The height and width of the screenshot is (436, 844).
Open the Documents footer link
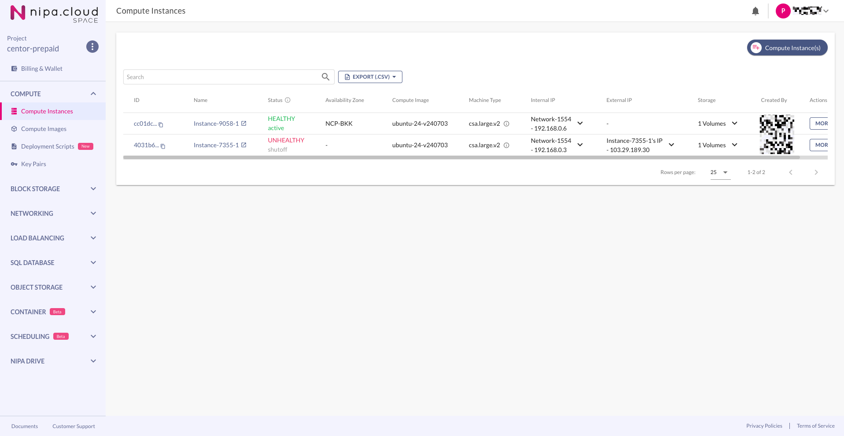tap(25, 426)
